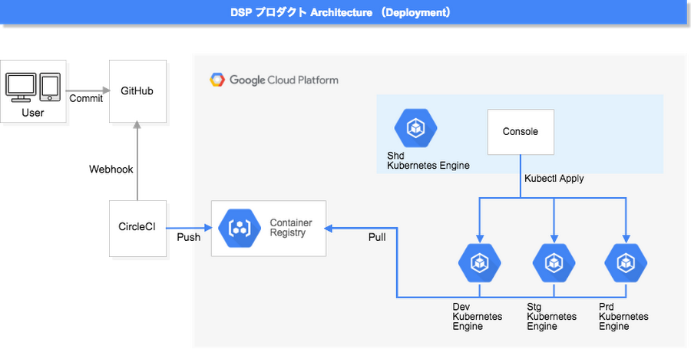This screenshot has height=349, width=691.
Task: Select the Google Cloud Platform hexagon logo
Action: [217, 80]
